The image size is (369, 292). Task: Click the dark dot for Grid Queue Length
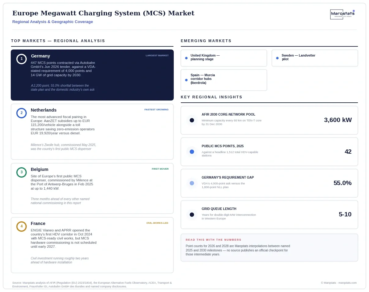click(192, 215)
